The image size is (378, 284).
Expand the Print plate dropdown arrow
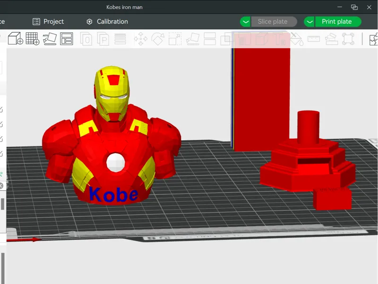click(x=309, y=22)
